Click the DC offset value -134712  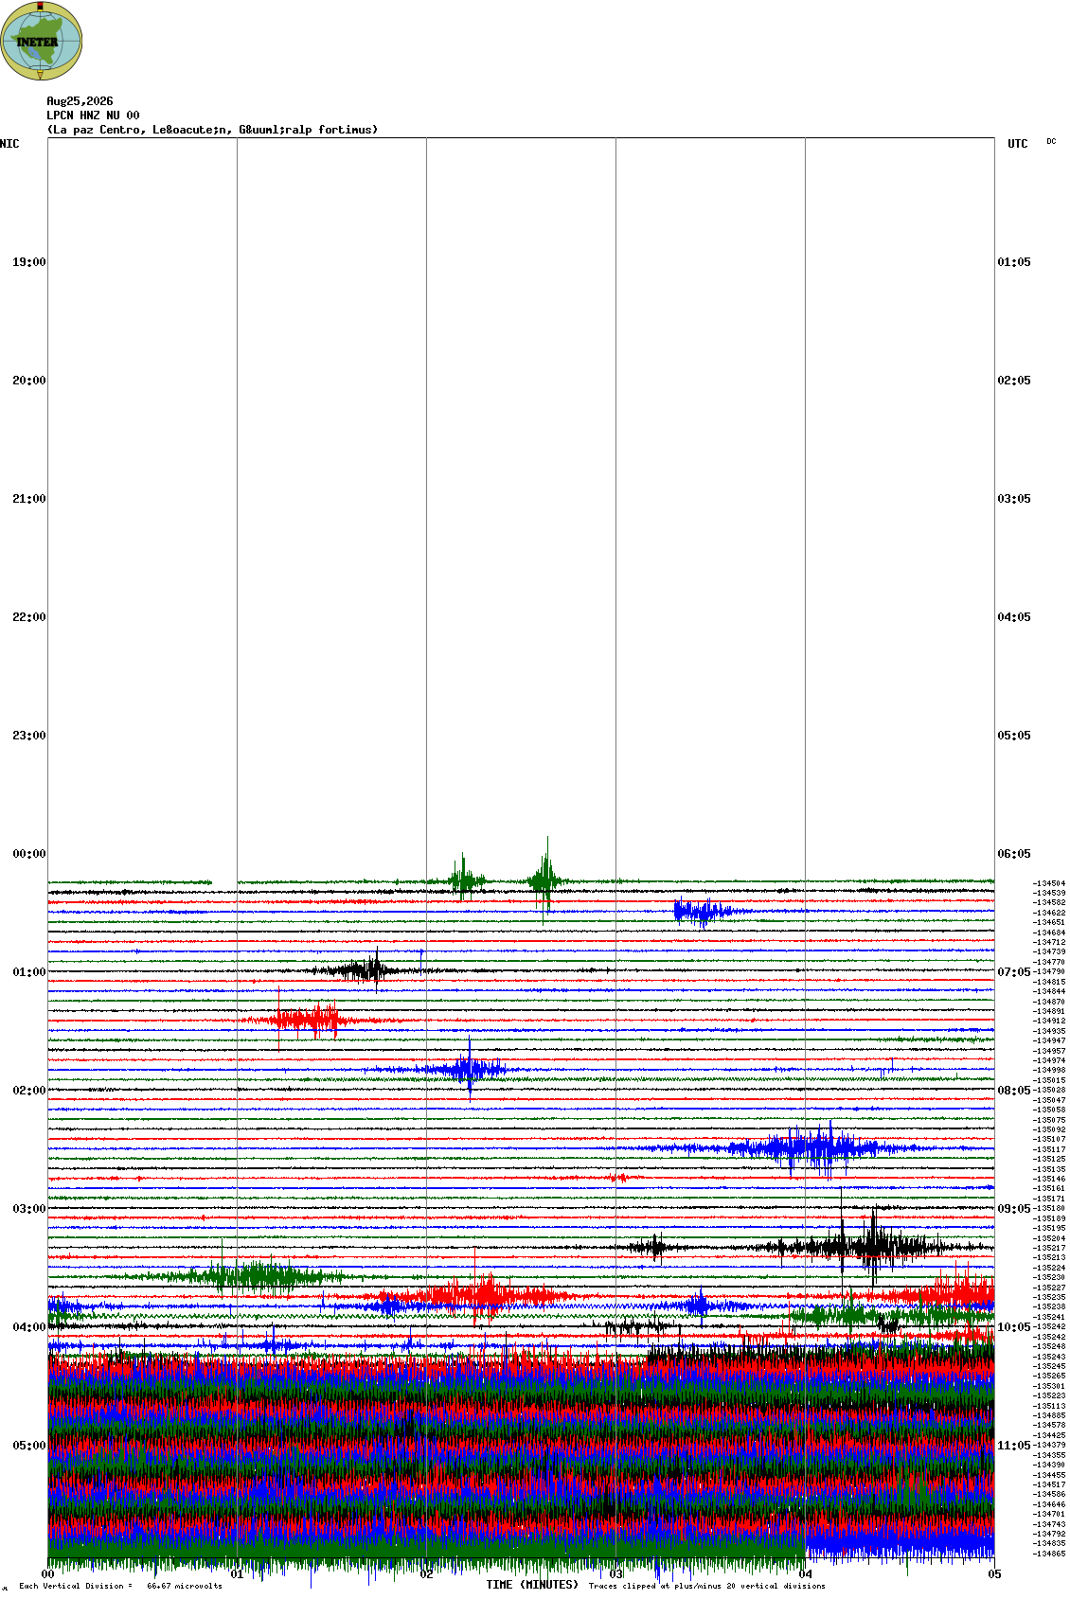click(x=1049, y=942)
